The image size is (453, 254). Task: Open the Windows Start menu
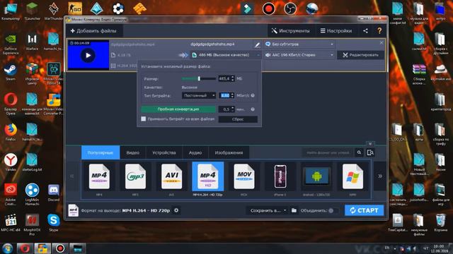[x=7, y=248]
